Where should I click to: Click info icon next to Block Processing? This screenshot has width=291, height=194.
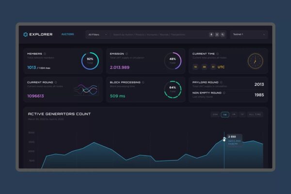(143, 82)
